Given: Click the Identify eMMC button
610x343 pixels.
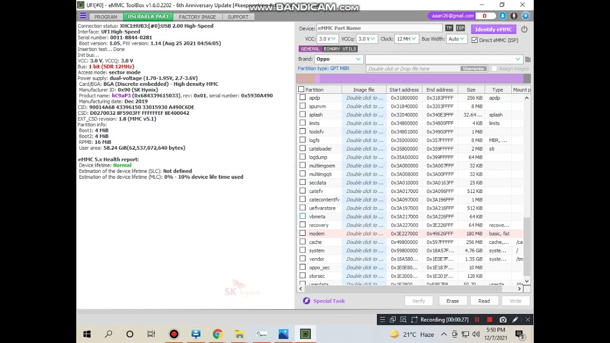Looking at the screenshot, I should [x=493, y=29].
